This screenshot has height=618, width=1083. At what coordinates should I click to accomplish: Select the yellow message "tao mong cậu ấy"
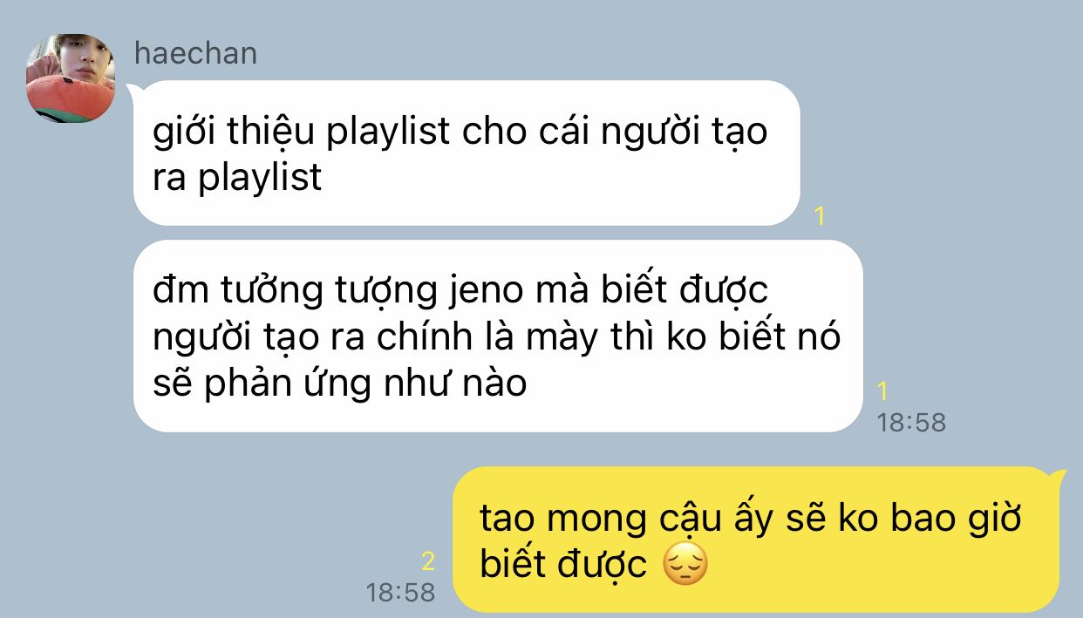point(757,540)
